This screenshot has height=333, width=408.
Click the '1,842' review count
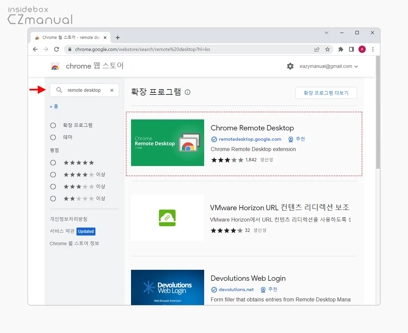(251, 160)
